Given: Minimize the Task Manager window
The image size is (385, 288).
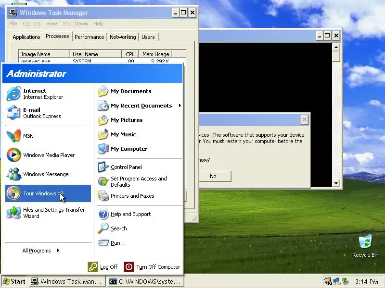Looking at the screenshot, I should (175, 12).
